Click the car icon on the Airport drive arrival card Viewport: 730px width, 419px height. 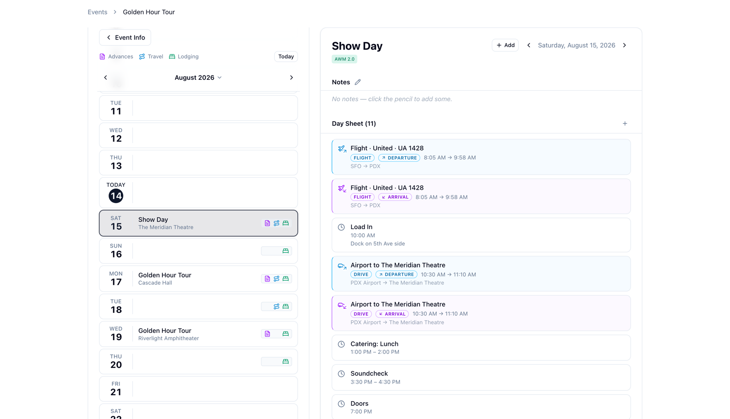click(x=342, y=305)
